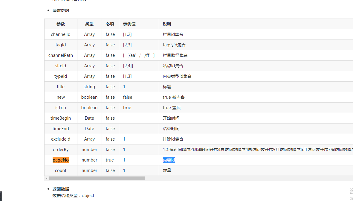This screenshot has height=201, width=353.
Task: Click the 返回数据 section heading
Action: coord(61,189)
